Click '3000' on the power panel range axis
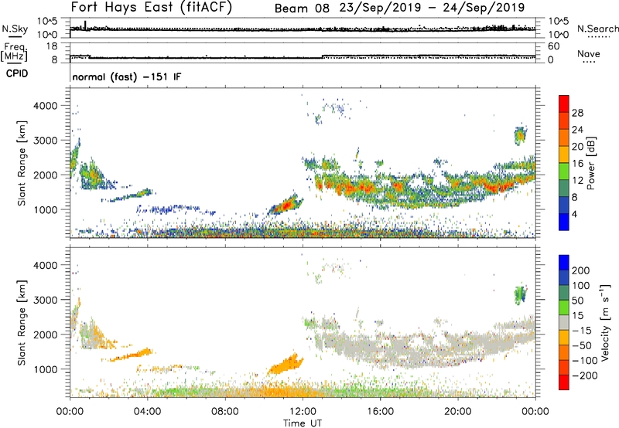 point(45,141)
